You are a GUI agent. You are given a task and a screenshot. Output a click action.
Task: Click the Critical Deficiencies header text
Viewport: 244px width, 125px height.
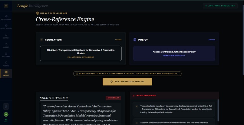(146, 96)
